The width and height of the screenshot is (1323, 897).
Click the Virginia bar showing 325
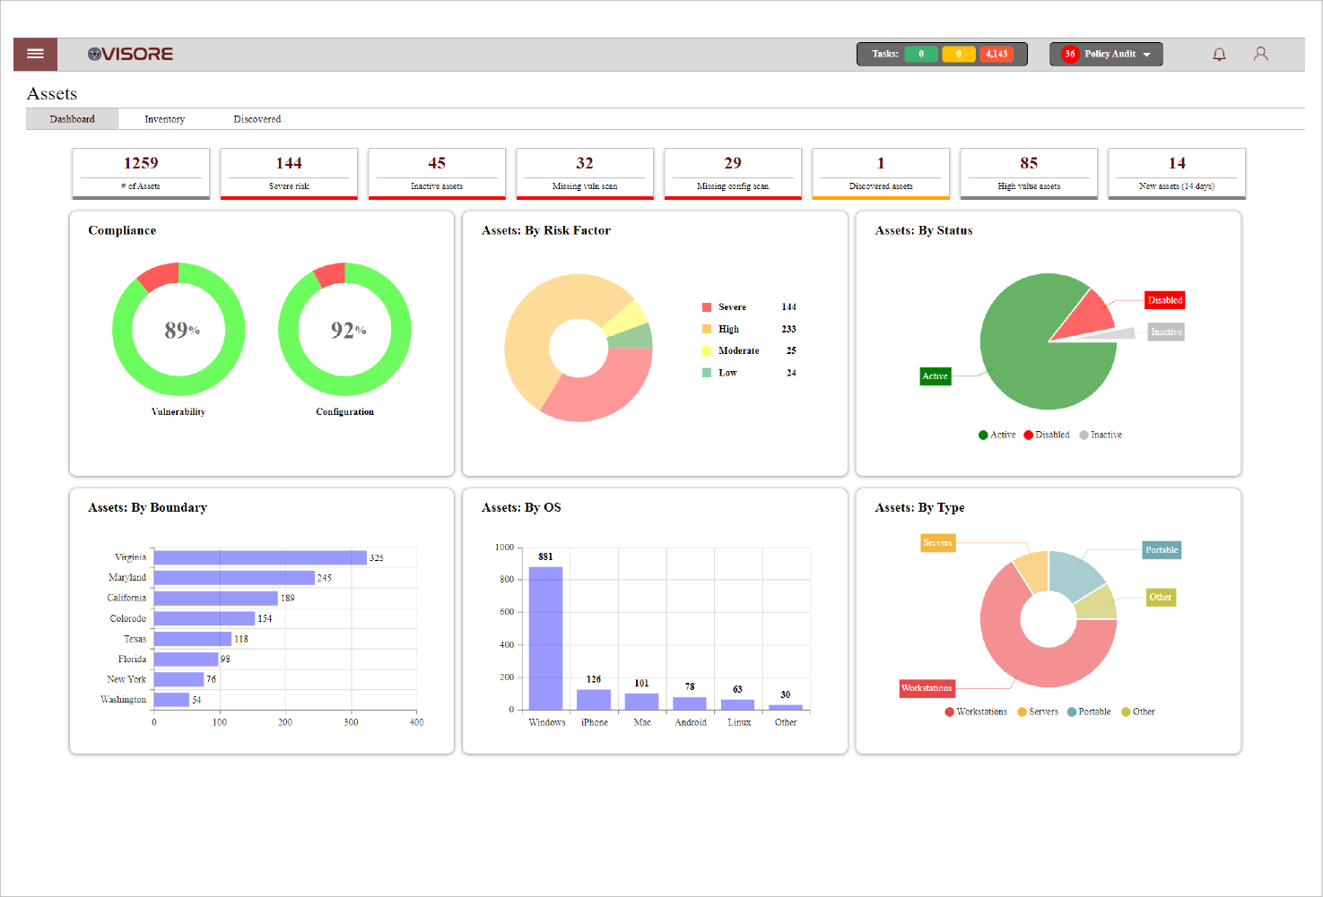click(x=260, y=557)
